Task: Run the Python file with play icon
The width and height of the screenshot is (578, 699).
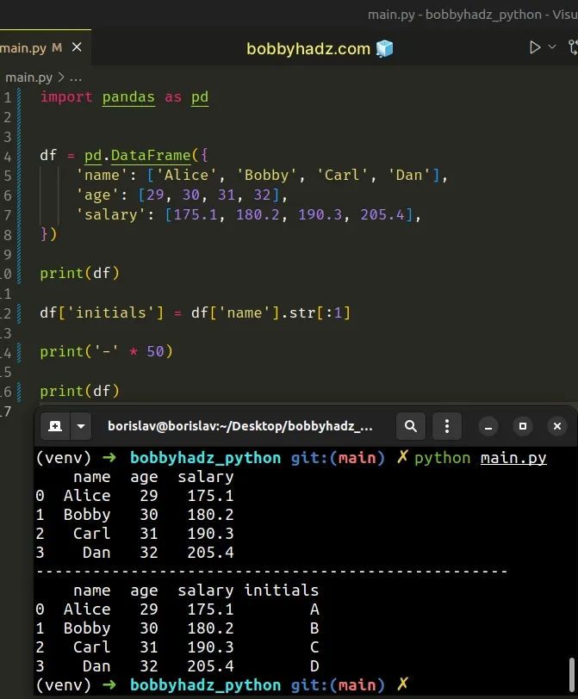Action: click(x=535, y=47)
